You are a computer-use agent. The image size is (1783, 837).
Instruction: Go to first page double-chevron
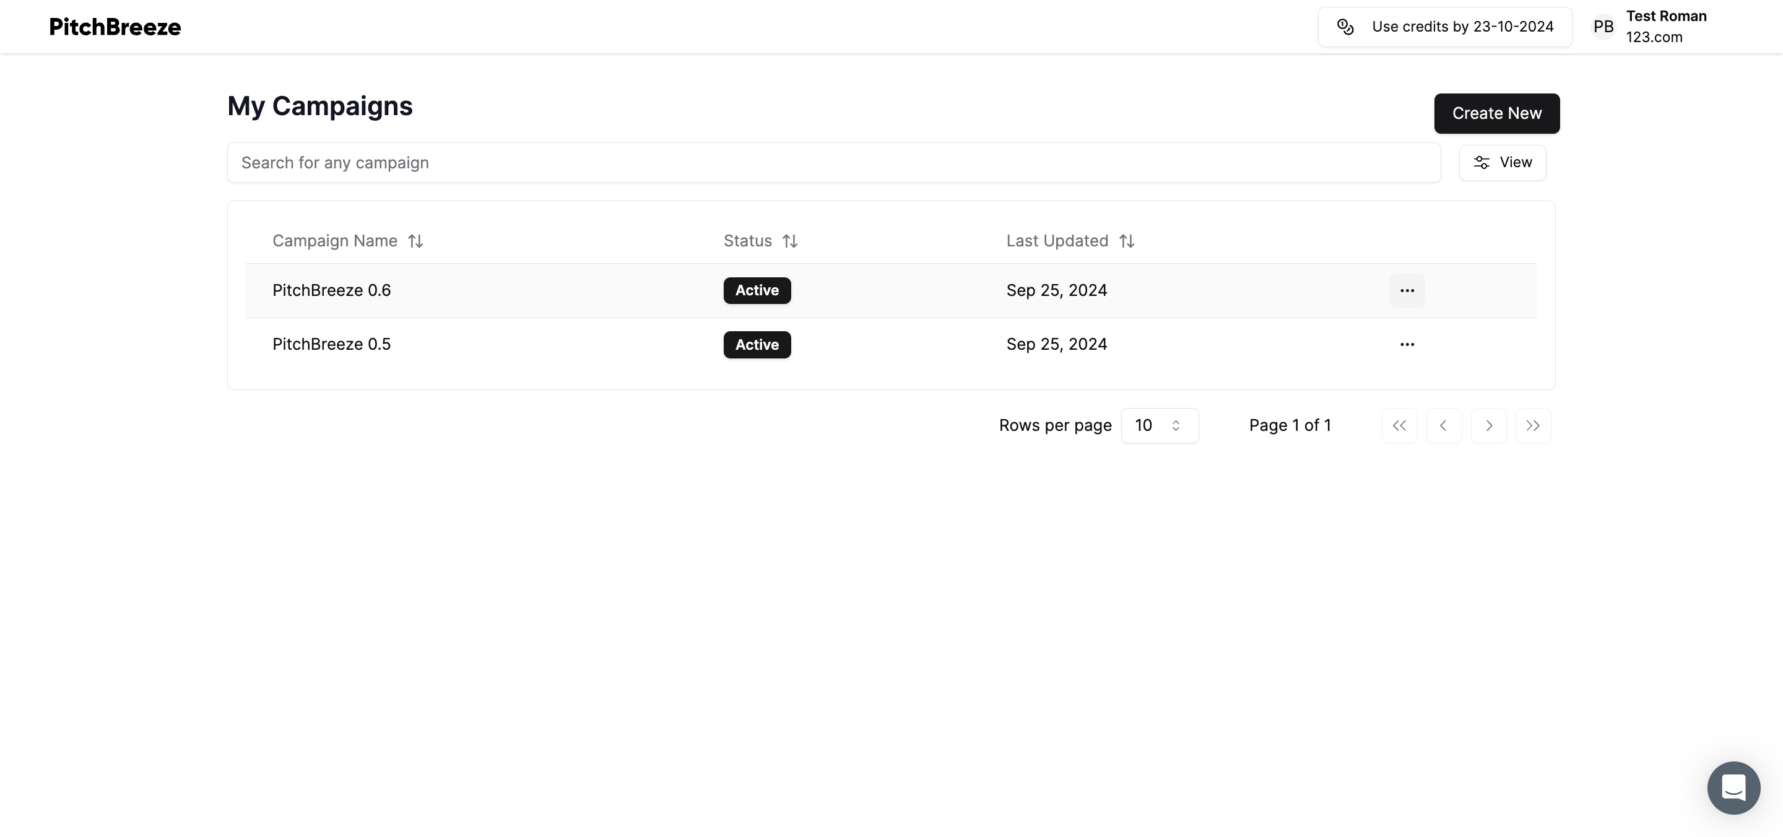coord(1399,426)
